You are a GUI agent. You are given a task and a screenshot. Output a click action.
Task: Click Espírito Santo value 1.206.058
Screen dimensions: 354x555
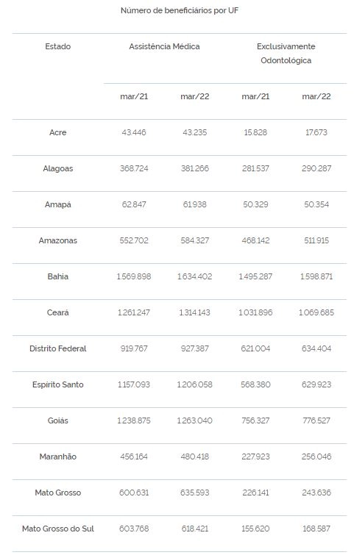tap(194, 384)
